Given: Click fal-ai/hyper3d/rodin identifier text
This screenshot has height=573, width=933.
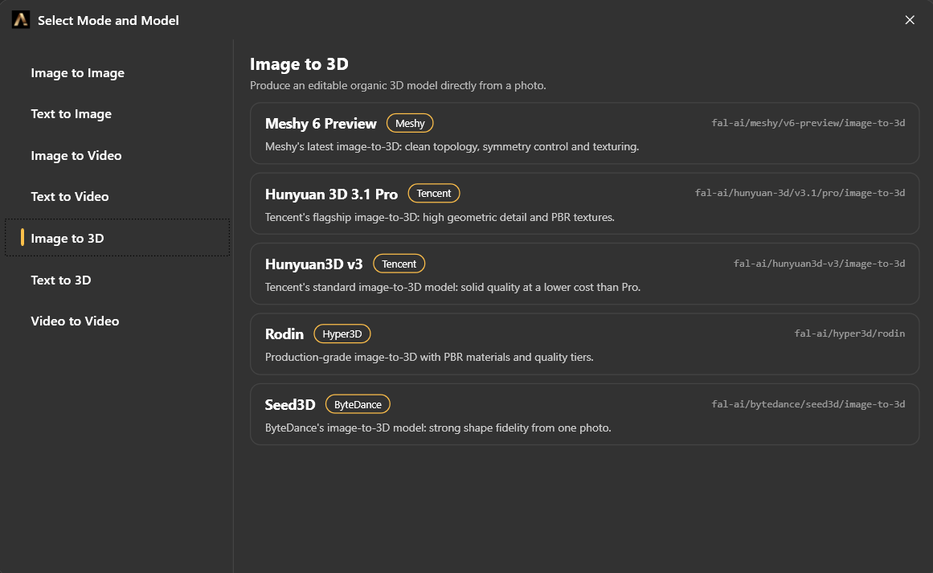Looking at the screenshot, I should coord(849,334).
